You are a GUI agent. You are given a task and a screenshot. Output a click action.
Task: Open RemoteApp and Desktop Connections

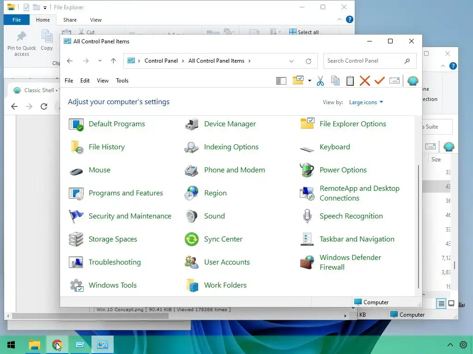click(x=350, y=193)
